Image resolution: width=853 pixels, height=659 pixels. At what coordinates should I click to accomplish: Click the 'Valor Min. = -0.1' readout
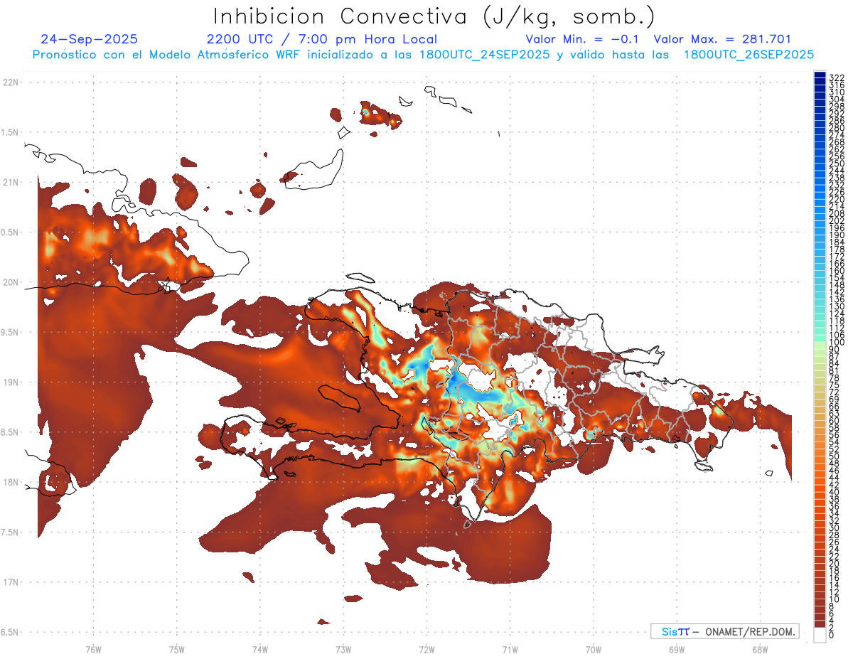(x=582, y=39)
